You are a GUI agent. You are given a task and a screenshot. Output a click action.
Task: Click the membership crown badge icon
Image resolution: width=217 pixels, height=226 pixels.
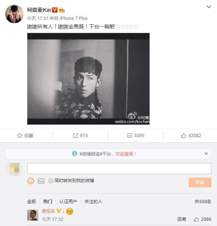(62, 10)
